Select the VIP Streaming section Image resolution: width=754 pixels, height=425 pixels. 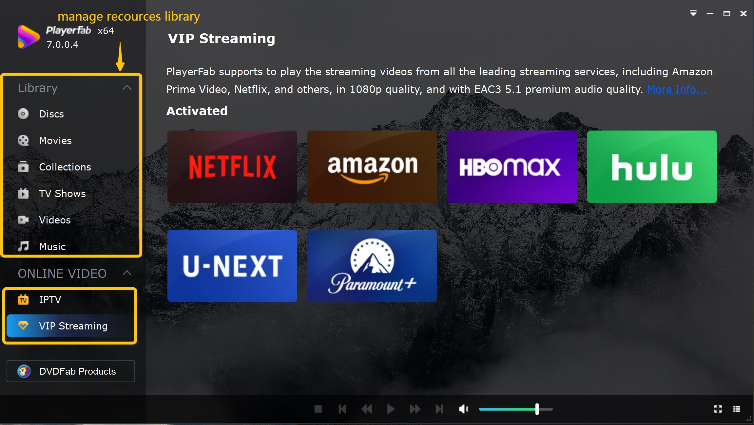pyautogui.click(x=73, y=325)
